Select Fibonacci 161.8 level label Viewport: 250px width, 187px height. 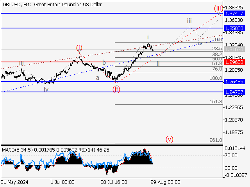[x=216, y=101]
